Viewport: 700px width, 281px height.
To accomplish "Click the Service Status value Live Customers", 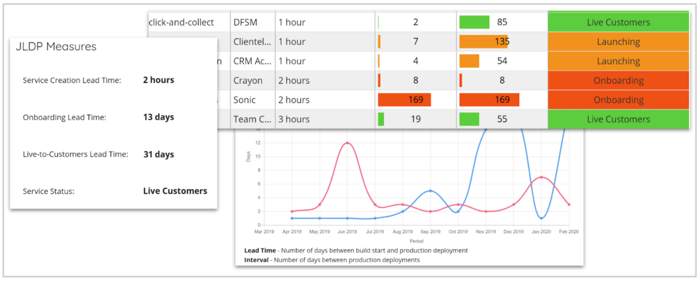I will pyautogui.click(x=175, y=190).
